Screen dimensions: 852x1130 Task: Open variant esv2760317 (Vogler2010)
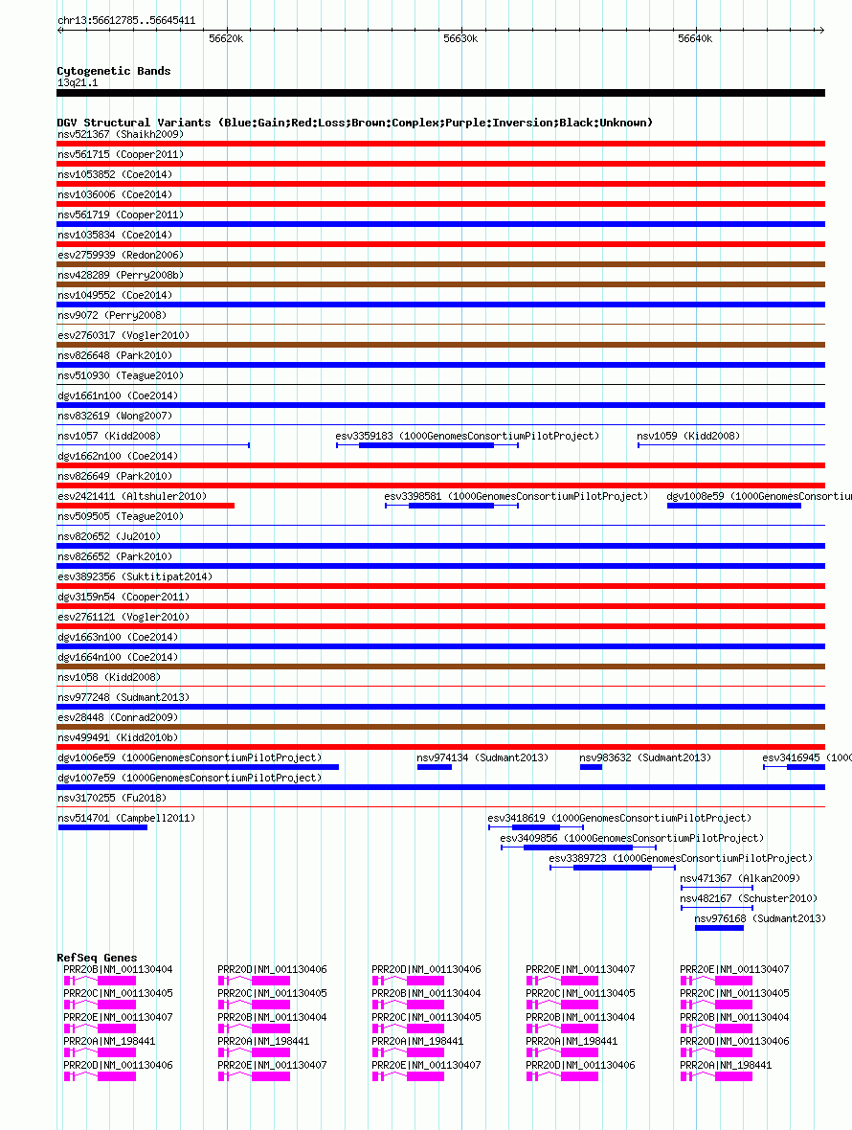point(123,336)
